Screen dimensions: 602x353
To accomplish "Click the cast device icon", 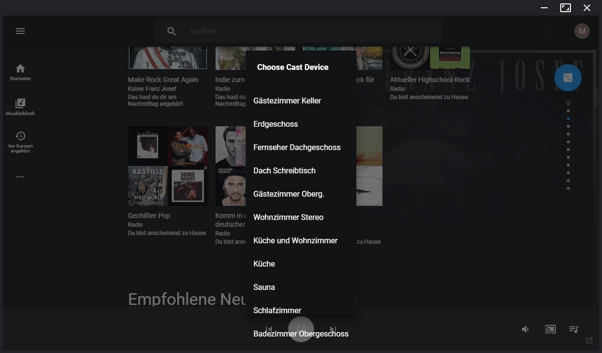I will click(x=550, y=329).
